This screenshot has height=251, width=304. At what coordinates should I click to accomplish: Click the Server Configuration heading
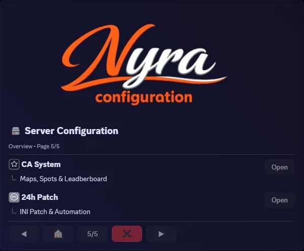tap(71, 131)
